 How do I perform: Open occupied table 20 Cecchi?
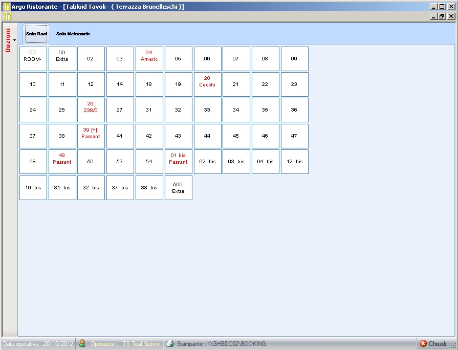tap(208, 84)
